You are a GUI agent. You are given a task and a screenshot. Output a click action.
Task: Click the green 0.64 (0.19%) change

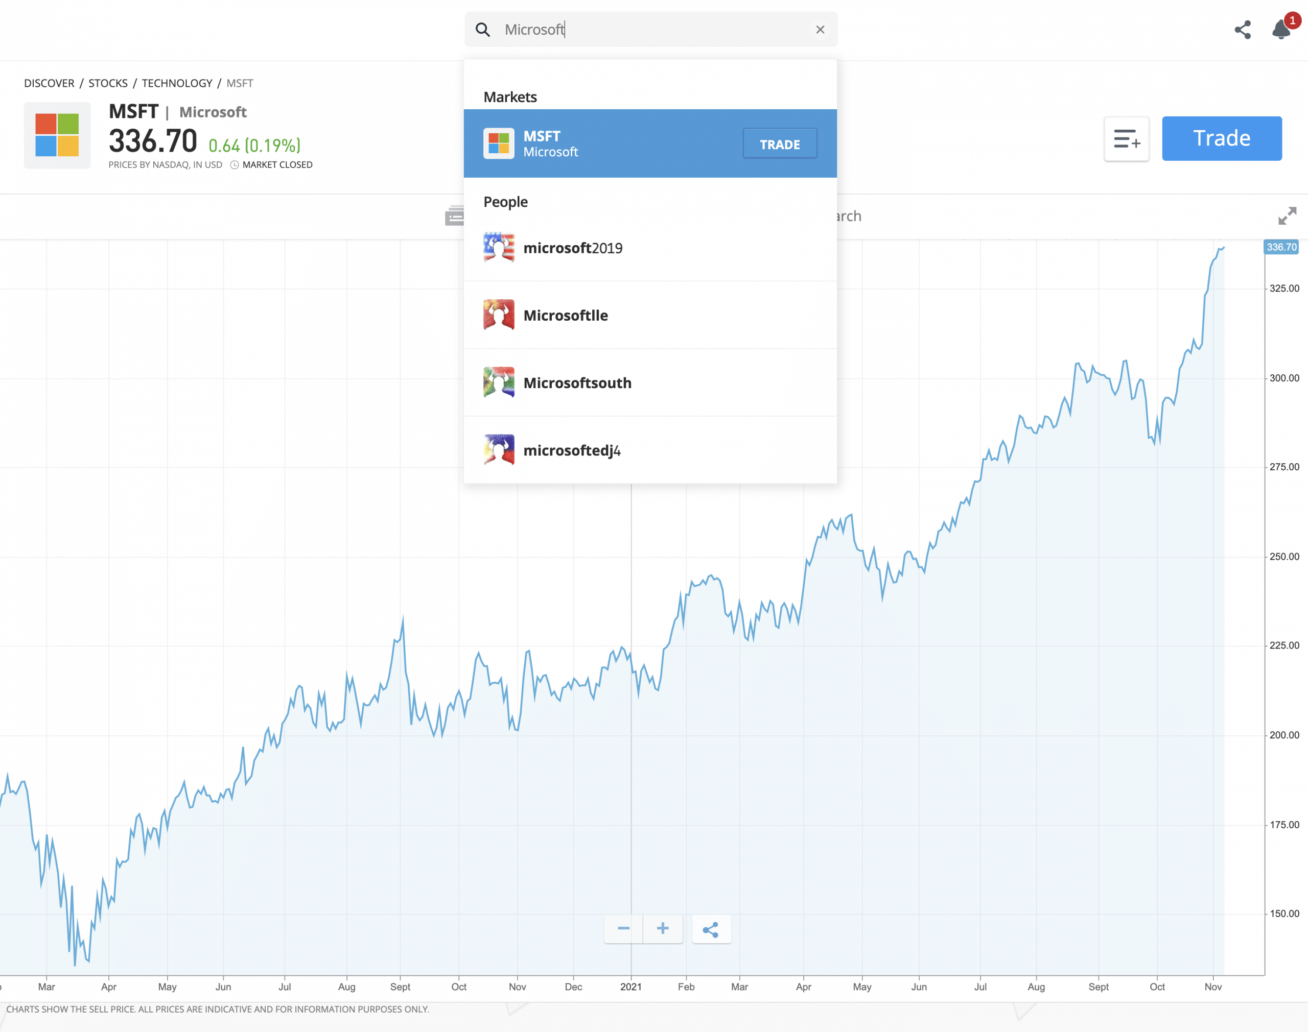pos(254,146)
